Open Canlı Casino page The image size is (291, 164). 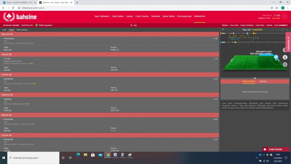(x=142, y=16)
